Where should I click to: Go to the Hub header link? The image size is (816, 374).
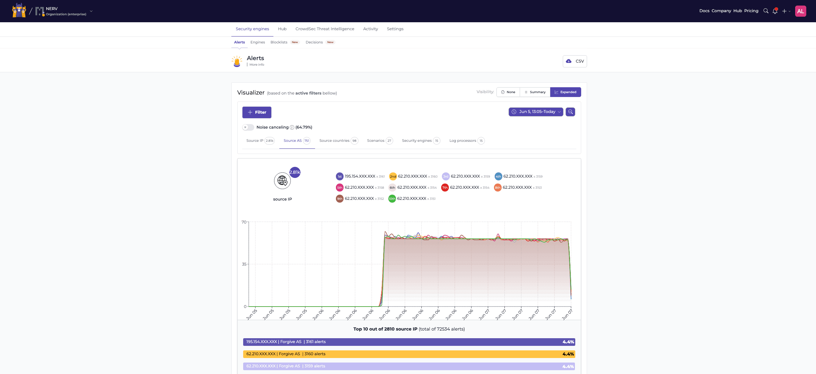coord(737,11)
